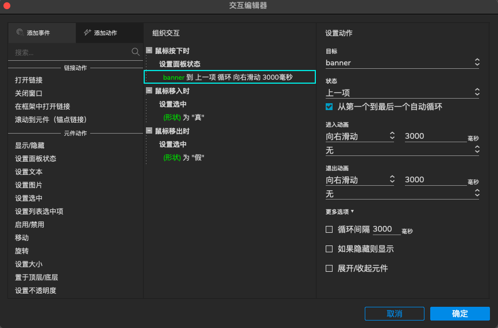This screenshot has width=498, height=328.
Task: Select the (形状) 为 "假" row
Action: (184, 157)
